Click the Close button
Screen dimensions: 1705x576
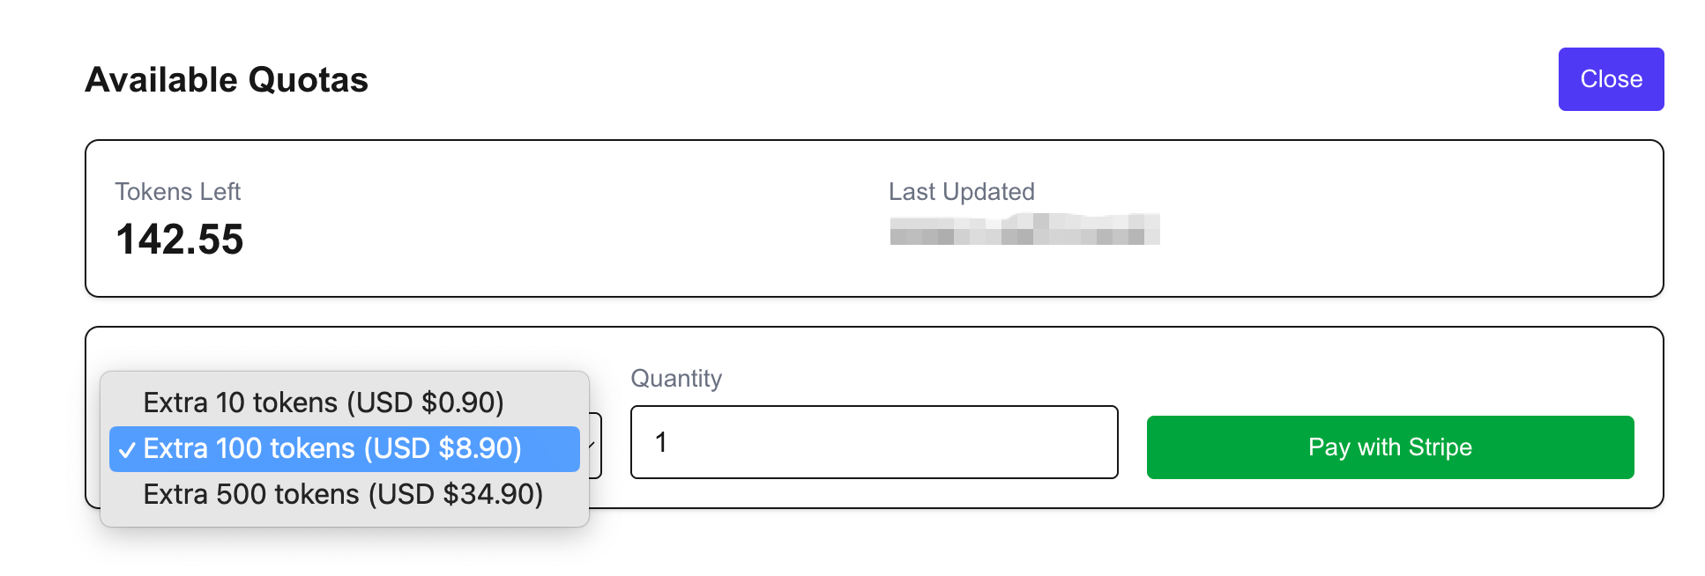click(x=1610, y=79)
